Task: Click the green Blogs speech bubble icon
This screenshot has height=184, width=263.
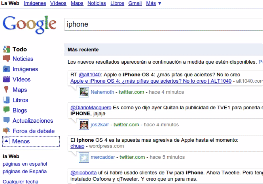Action: coord(6,110)
